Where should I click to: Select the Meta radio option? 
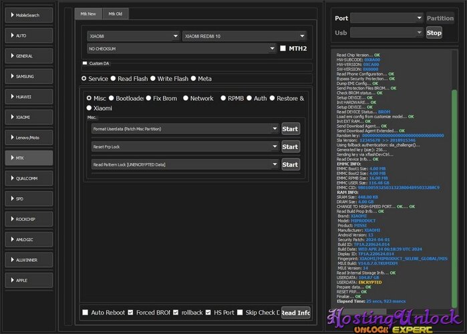click(193, 78)
